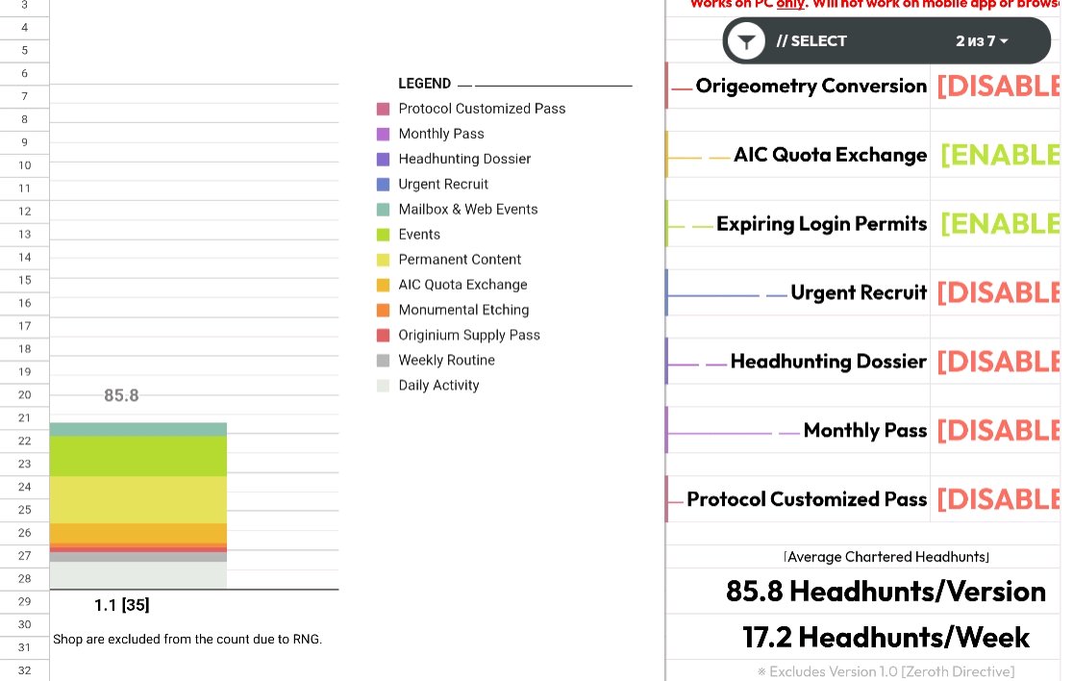Click the 85.8 Headhunts/Version cell
This screenshot has height=681, width=1073.
886,592
